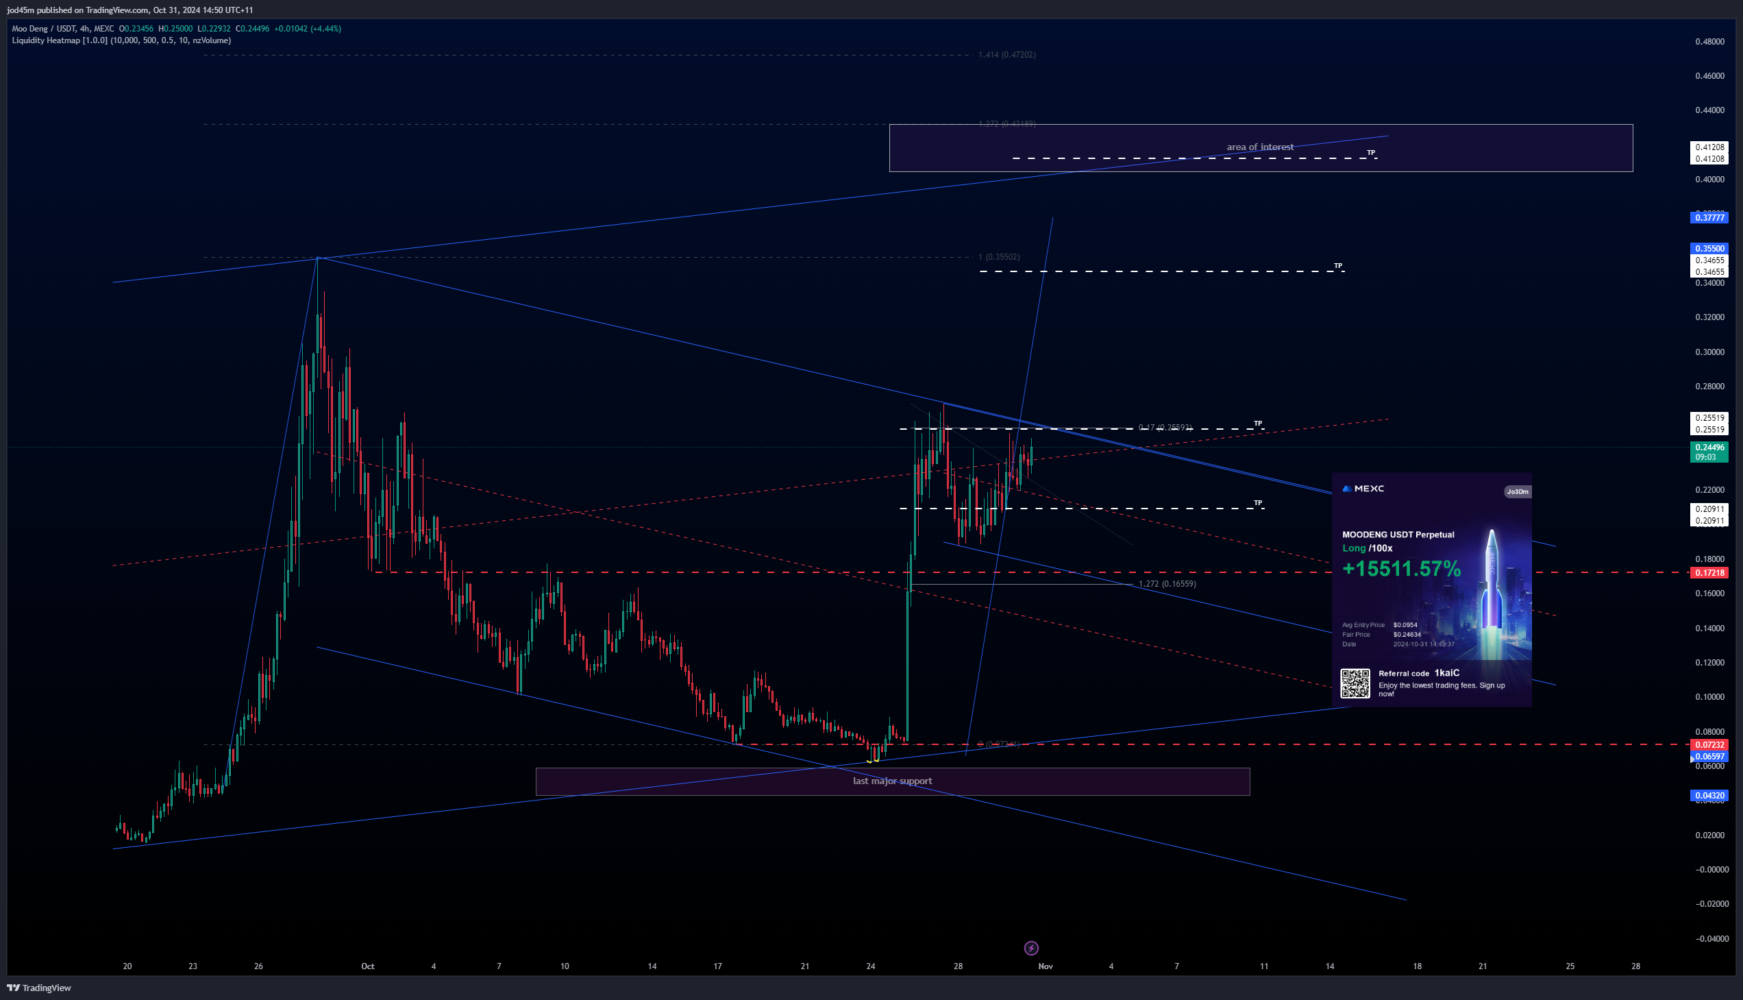Image resolution: width=1743 pixels, height=1000 pixels.
Task: Click the Fib label 1.272 (0.43189)
Action: tap(1007, 124)
